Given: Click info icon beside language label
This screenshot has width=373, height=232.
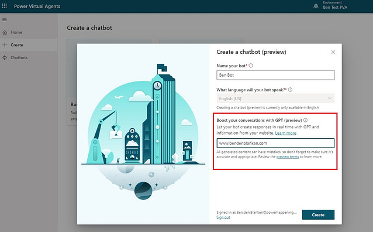Looking at the screenshot, I should (290, 90).
